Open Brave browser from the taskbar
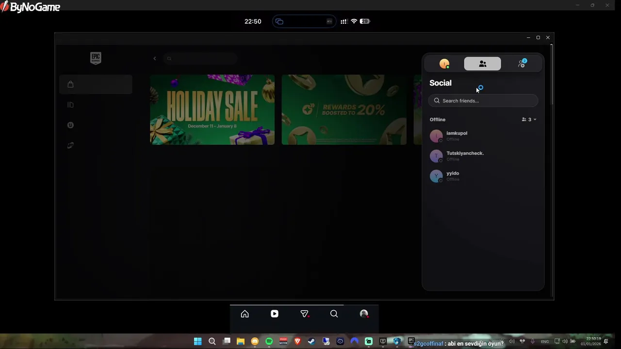This screenshot has height=349, width=621. click(297, 342)
